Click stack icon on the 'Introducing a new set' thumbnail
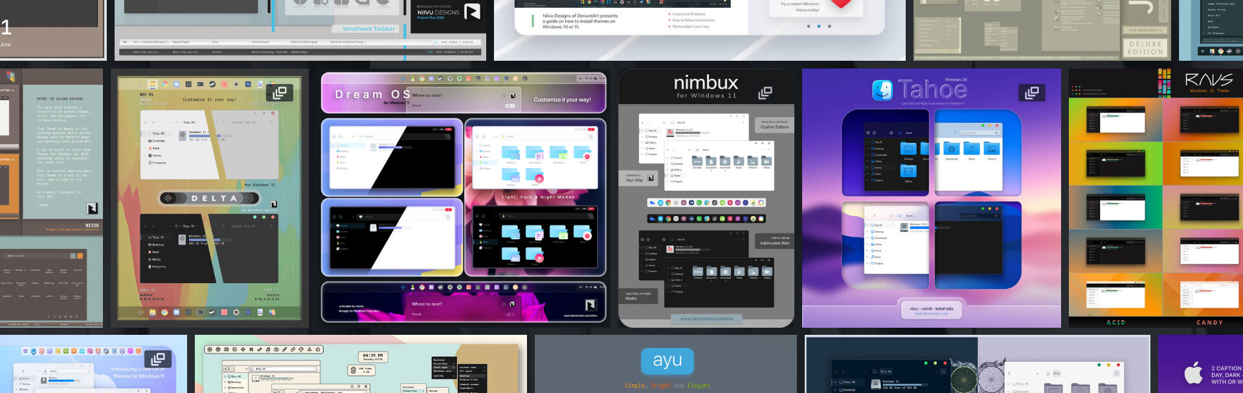Viewport: 1243px width, 393px height. [157, 359]
